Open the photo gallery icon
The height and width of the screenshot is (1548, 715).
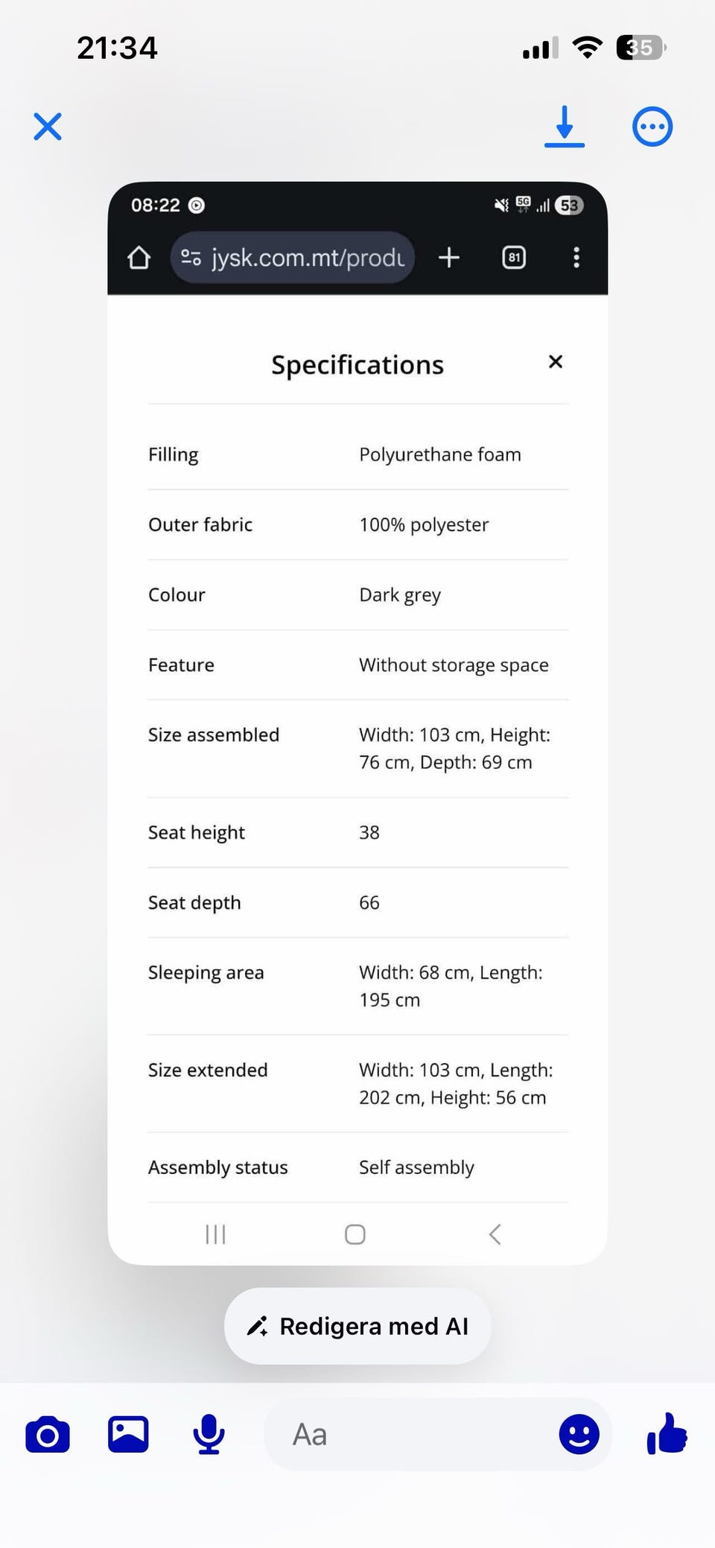coord(128,1434)
